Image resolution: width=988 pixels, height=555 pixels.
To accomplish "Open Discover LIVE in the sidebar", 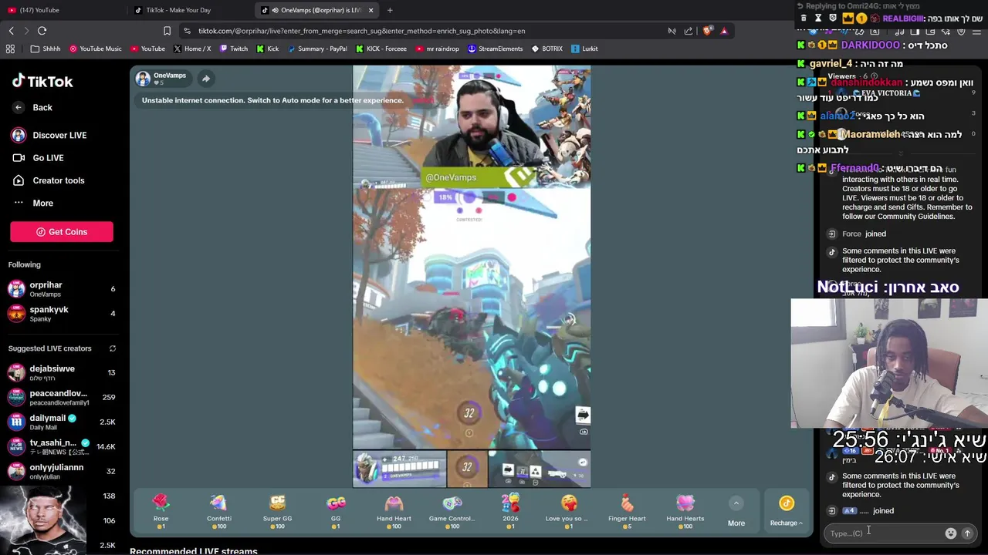I will [x=49, y=135].
